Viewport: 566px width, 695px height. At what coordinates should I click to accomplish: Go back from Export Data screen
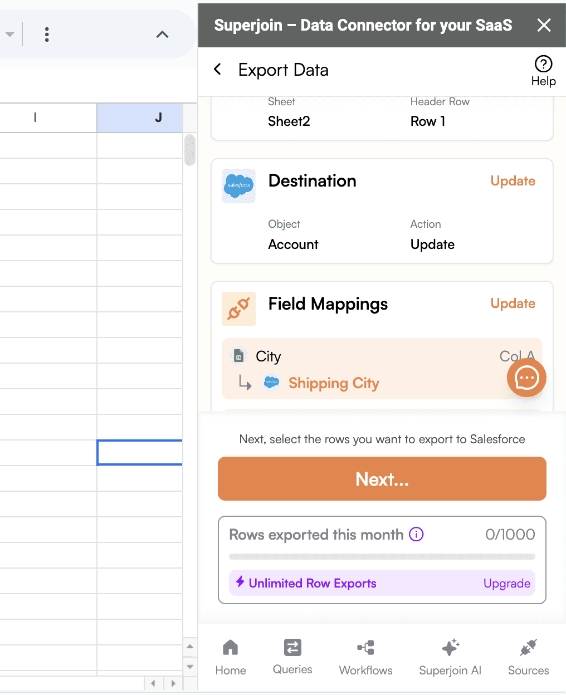pos(218,70)
